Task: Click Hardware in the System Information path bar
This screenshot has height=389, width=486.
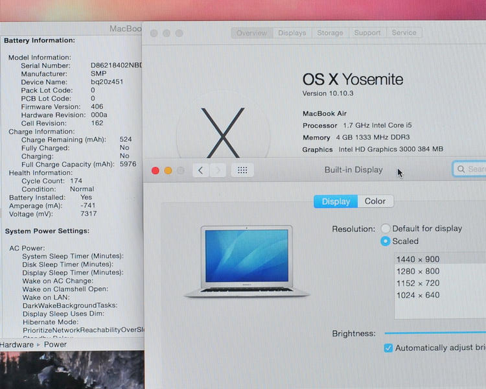Action: [x=16, y=345]
